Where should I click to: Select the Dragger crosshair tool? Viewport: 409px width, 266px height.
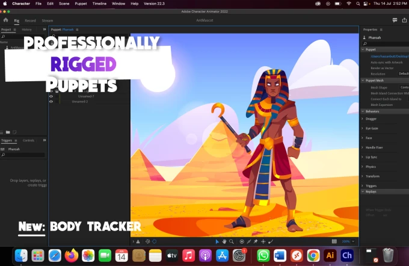[263, 242]
